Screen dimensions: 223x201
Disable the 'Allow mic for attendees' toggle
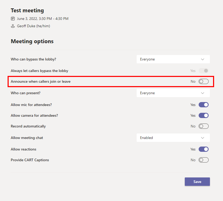pyautogui.click(x=203, y=105)
